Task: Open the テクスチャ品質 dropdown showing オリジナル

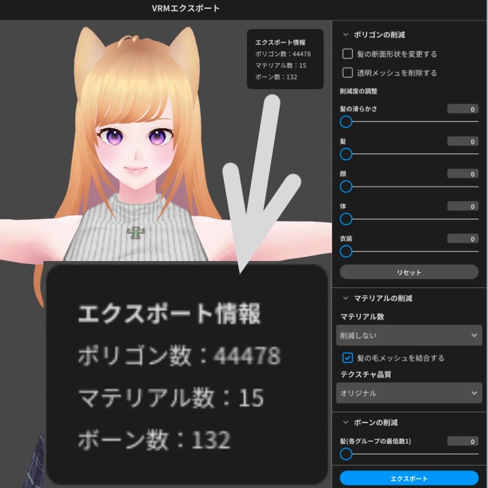Action: (409, 393)
